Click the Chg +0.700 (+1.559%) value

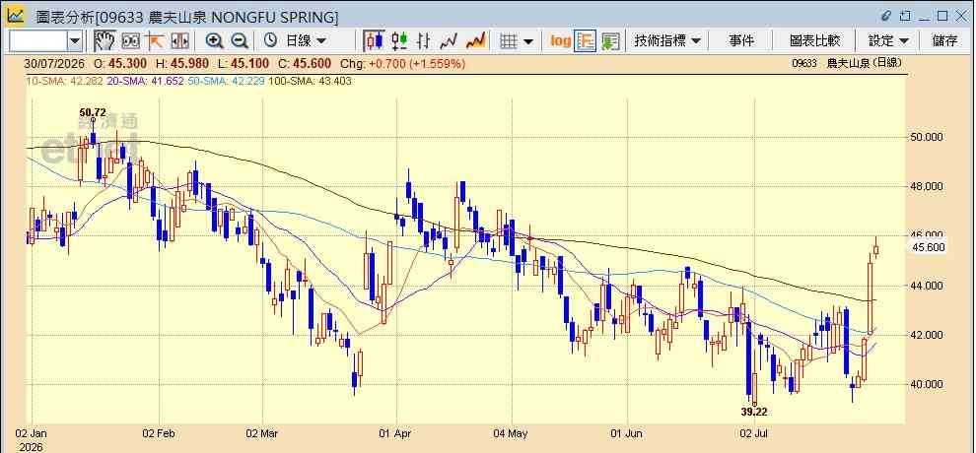tap(403, 63)
